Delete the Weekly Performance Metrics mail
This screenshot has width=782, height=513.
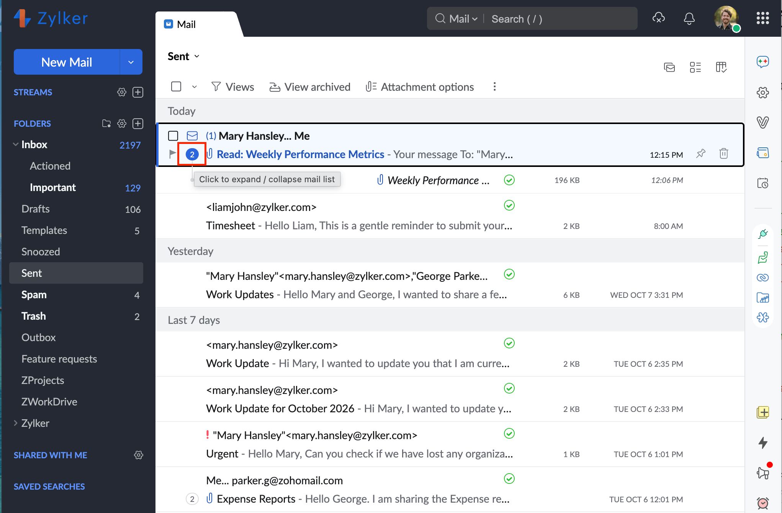[x=723, y=154]
